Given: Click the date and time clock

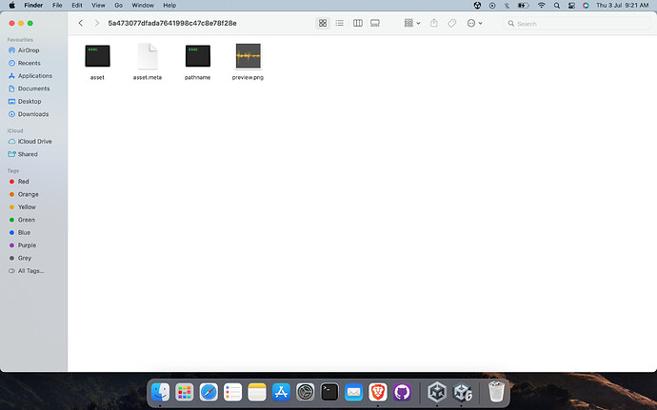Looking at the screenshot, I should pos(623,6).
